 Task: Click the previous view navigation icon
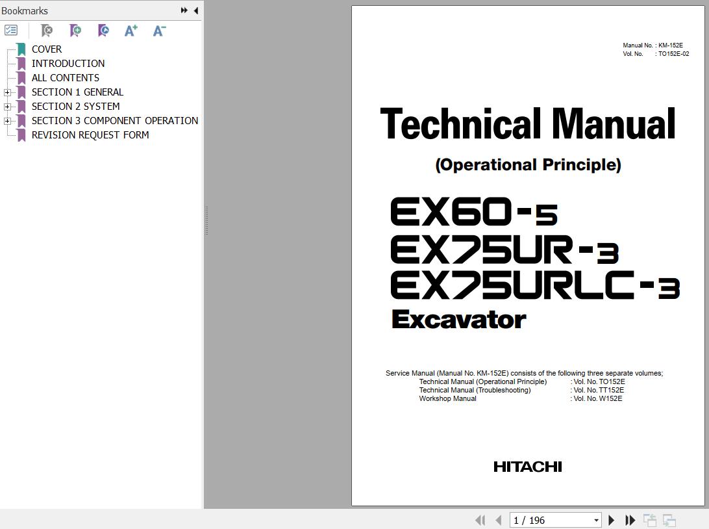650,521
